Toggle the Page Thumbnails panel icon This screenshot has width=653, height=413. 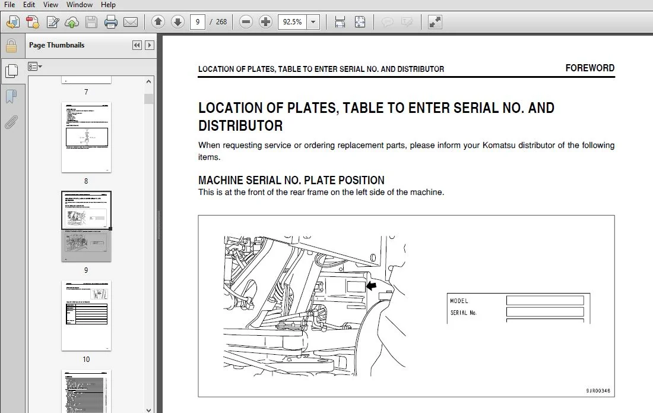tap(11, 71)
